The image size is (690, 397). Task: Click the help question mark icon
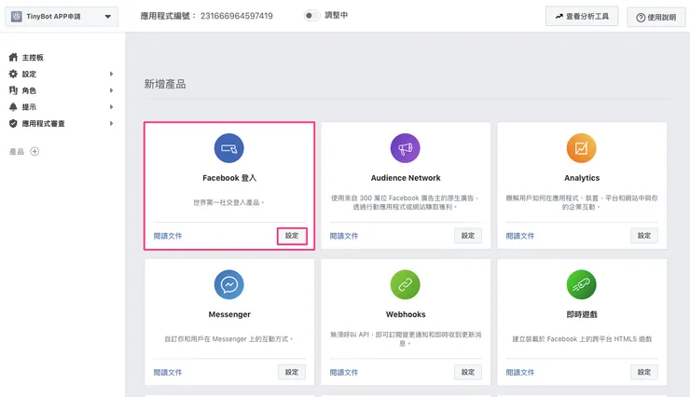coord(641,18)
